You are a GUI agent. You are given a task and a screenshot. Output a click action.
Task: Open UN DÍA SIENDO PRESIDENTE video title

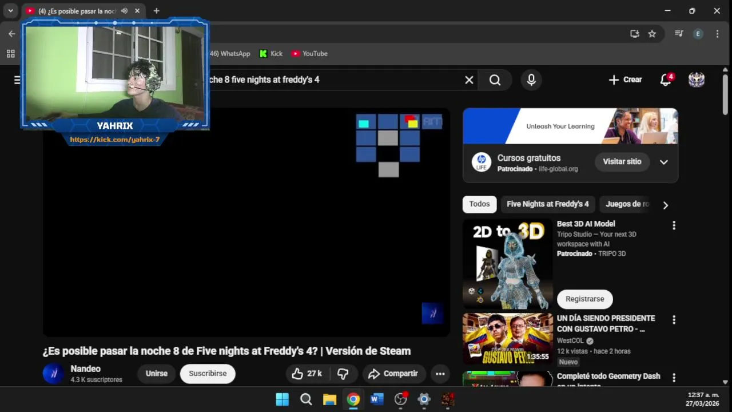pyautogui.click(x=606, y=323)
